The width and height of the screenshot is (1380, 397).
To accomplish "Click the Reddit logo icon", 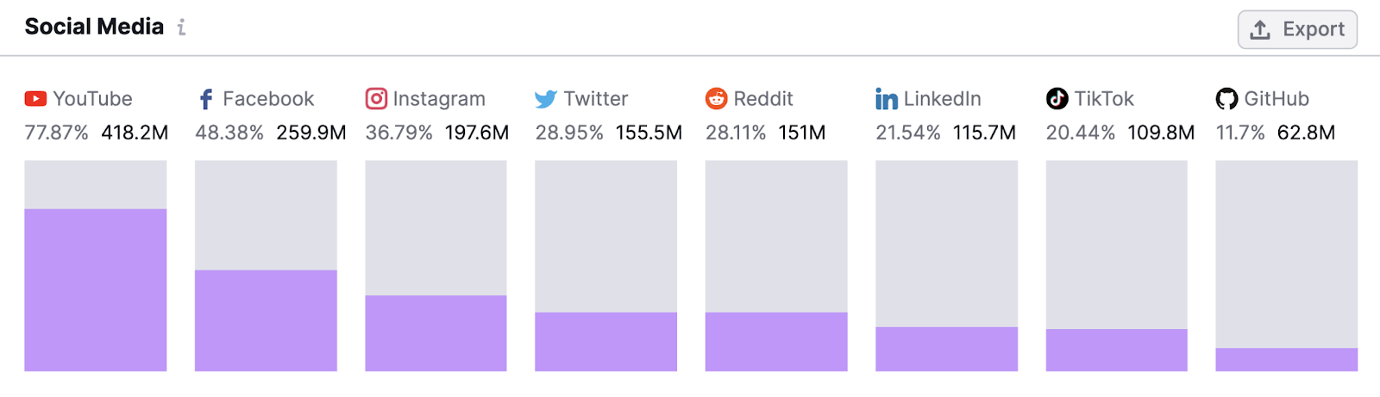I will 716,99.
